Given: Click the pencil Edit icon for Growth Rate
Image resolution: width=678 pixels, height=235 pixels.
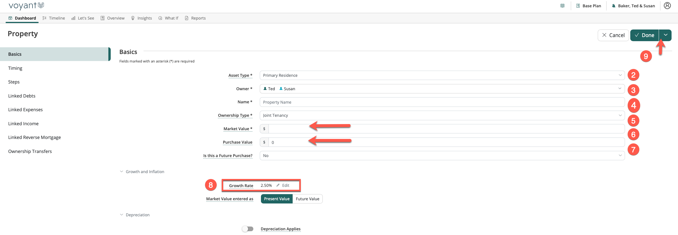Looking at the screenshot, I should (x=278, y=185).
